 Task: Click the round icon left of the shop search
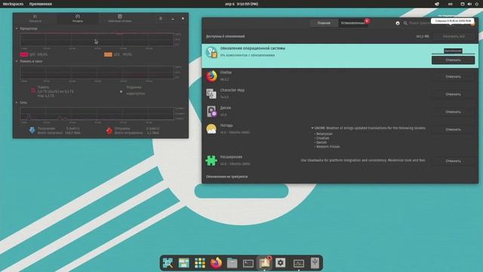(x=398, y=23)
